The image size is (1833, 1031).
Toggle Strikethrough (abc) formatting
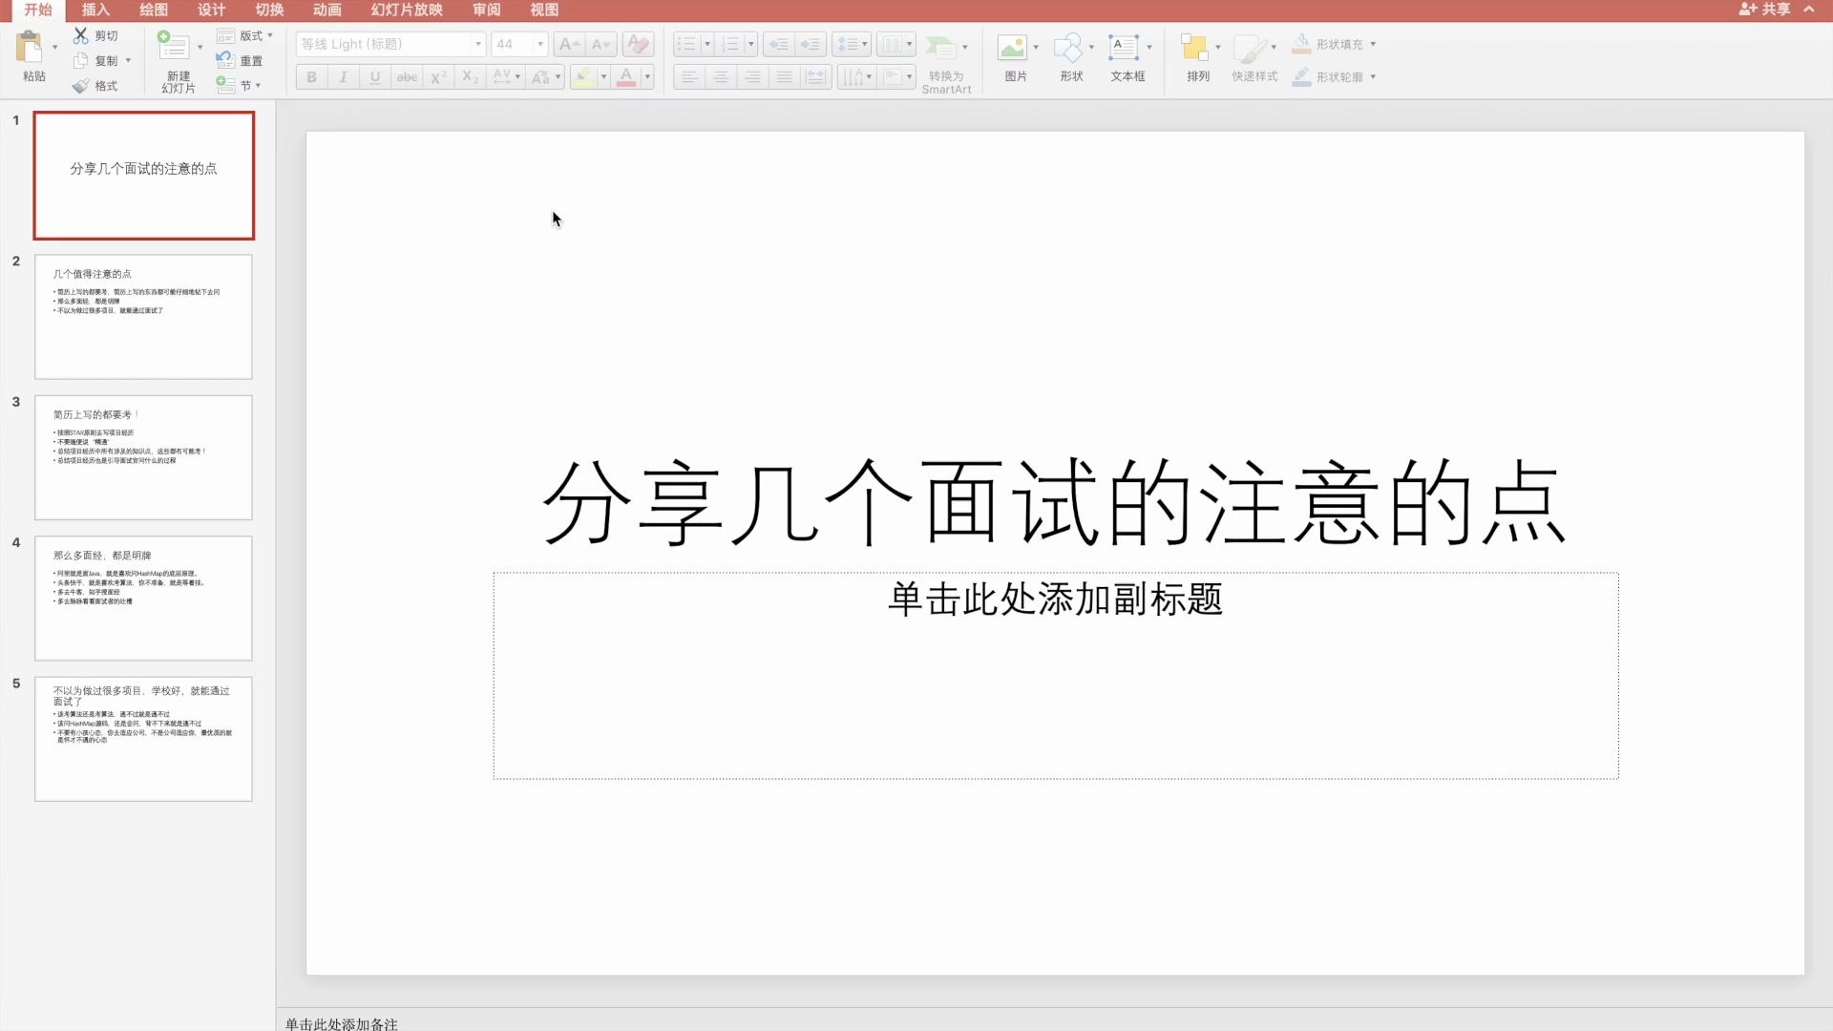(x=407, y=77)
